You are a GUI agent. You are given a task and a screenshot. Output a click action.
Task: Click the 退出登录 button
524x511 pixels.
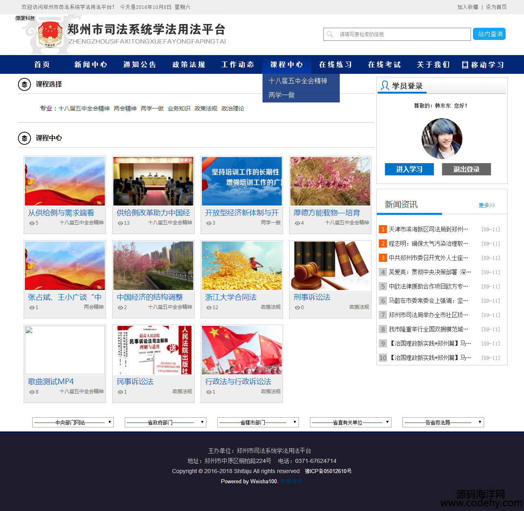click(467, 169)
